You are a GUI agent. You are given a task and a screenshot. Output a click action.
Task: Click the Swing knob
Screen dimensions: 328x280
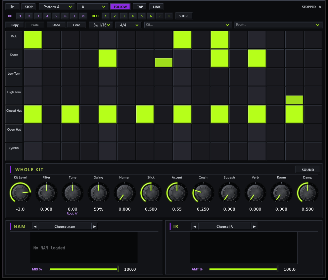coord(99,192)
